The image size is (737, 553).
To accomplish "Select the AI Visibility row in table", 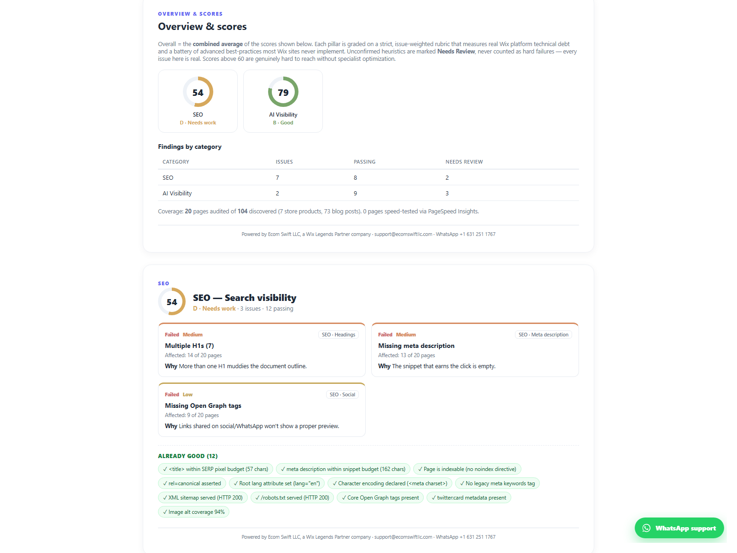I will click(368, 193).
